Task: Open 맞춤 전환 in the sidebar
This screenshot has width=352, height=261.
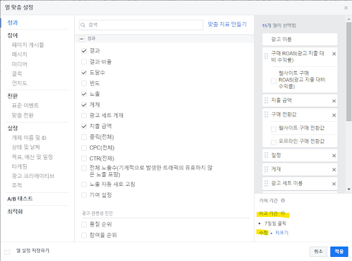Action: [23, 115]
